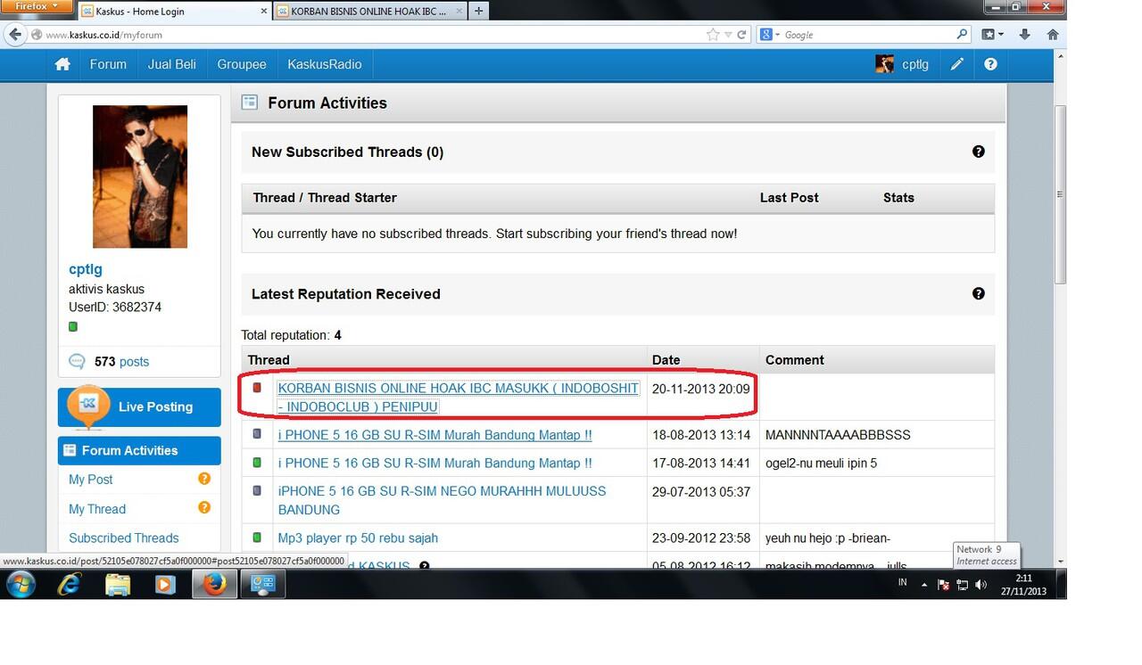Click the red reputation square on KORBAN row
The width and height of the screenshot is (1142, 665).
tap(257, 388)
